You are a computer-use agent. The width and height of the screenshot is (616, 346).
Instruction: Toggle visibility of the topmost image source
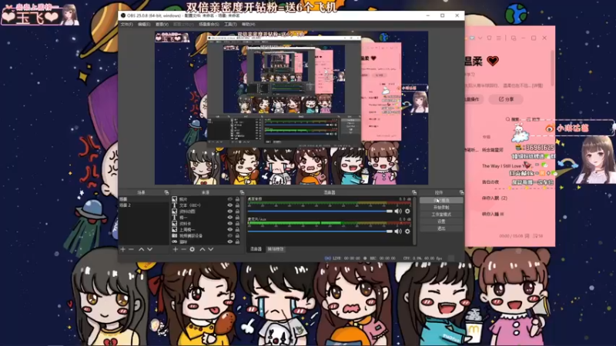(x=229, y=199)
